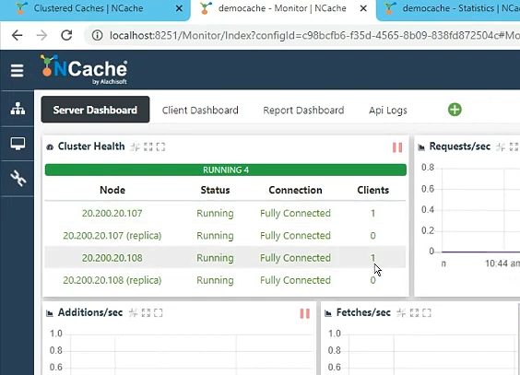Click the Cluster Health gauge icon
The image size is (520, 375).
(50, 147)
